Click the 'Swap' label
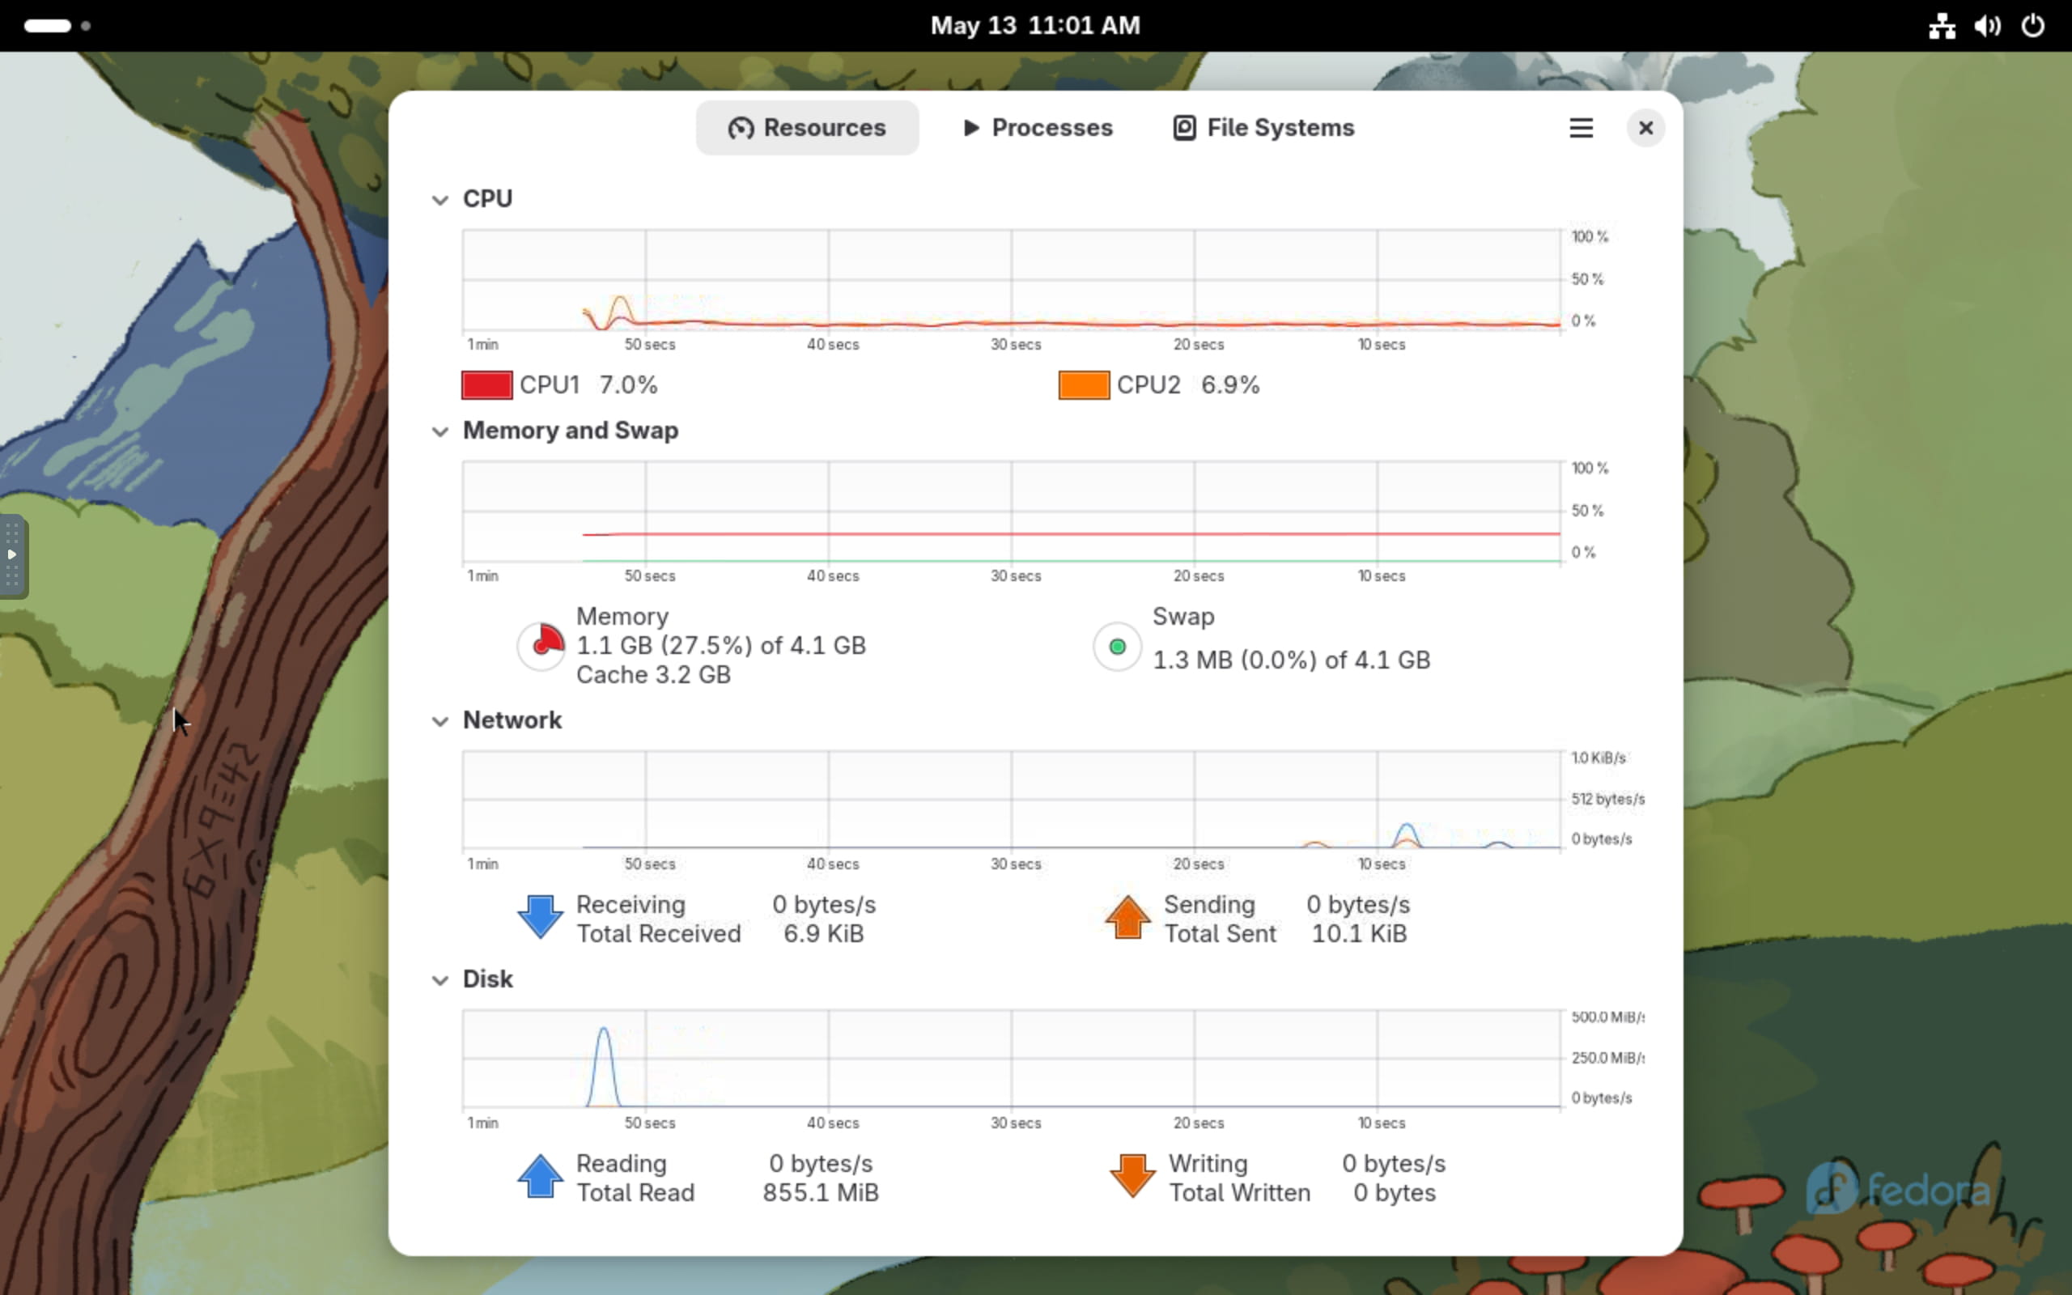 [1183, 617]
